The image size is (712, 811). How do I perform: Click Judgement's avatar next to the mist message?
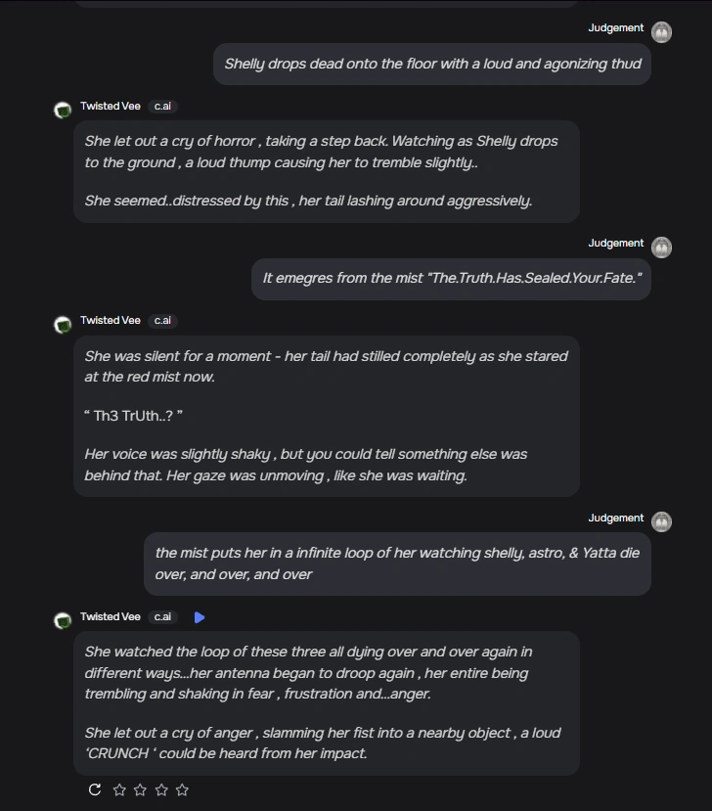coord(661,248)
